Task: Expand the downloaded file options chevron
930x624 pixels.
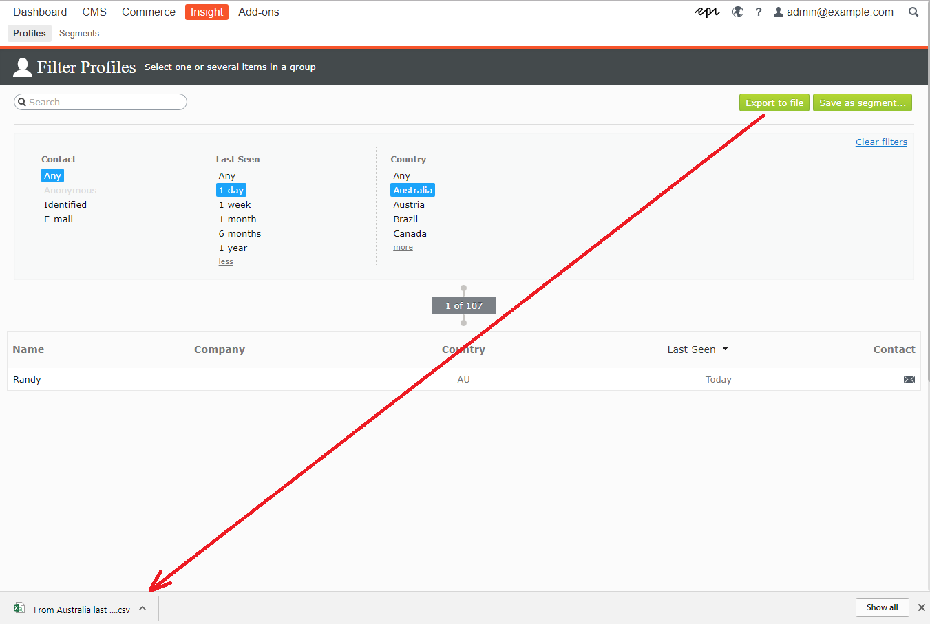Action: point(142,608)
